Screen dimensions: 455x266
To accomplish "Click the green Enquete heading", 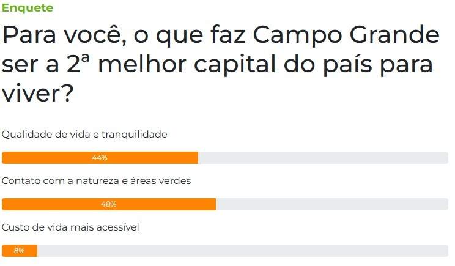I will (x=28, y=8).
